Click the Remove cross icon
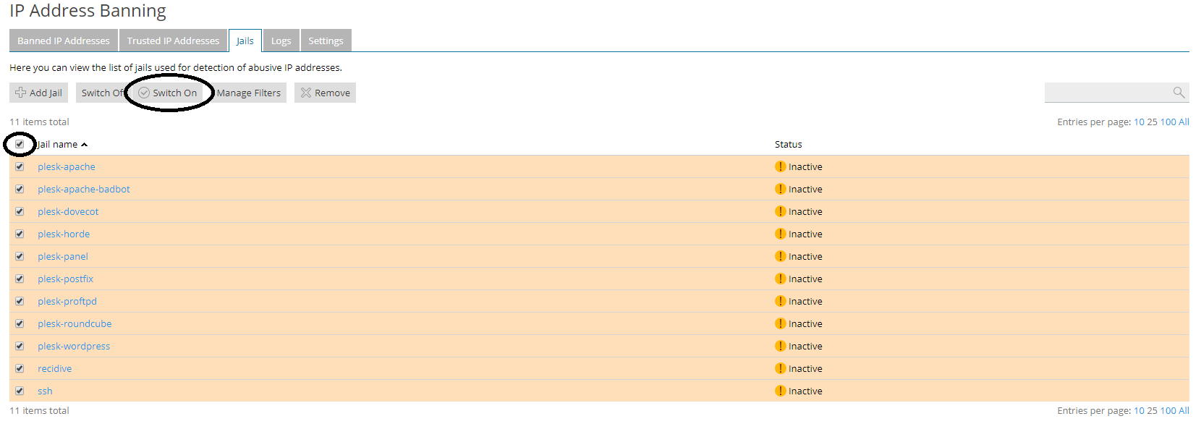Image resolution: width=1201 pixels, height=445 pixels. pos(306,93)
